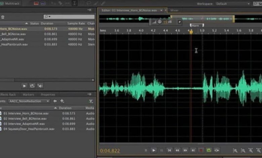Sort media browser by Duration
Screen dimensions: 262x158
tap(65, 108)
